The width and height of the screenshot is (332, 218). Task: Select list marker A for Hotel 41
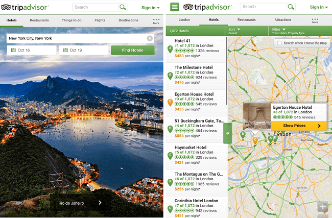170,49
